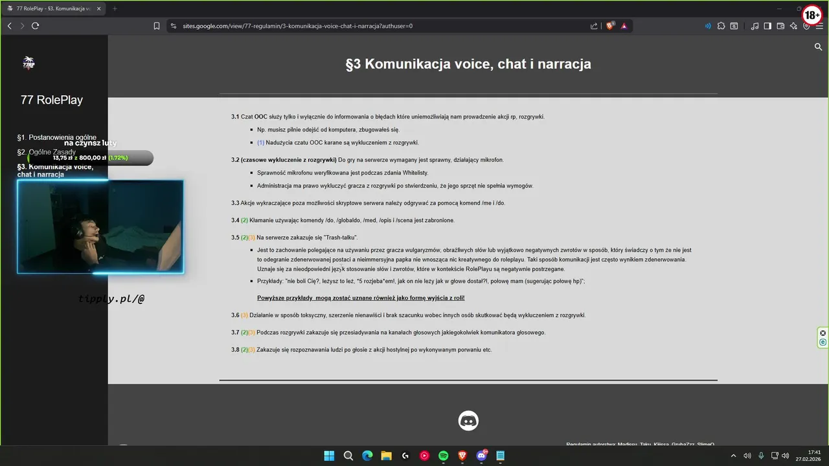This screenshot has width=829, height=466.
Task: Open site settings icon in address bar
Action: tap(173, 26)
